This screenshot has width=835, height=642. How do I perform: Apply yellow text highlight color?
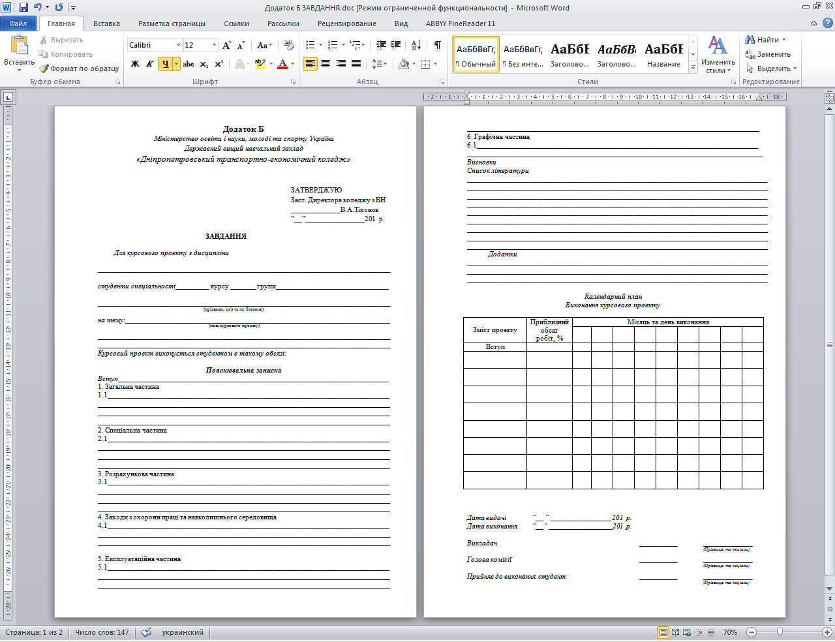(260, 64)
